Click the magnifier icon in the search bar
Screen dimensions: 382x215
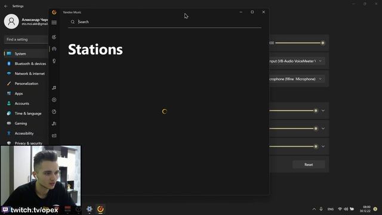click(x=73, y=22)
